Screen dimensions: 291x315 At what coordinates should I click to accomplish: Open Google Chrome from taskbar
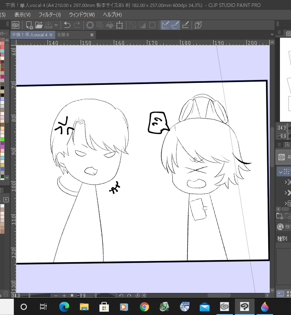[x=144, y=307]
